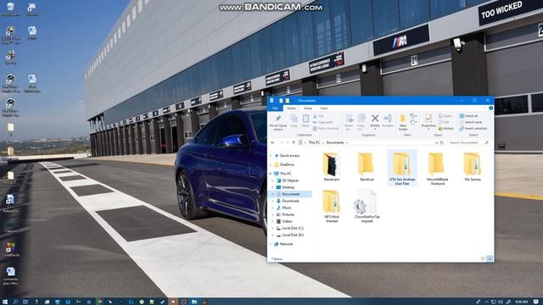This screenshot has height=305, width=543.
Task: Click This PC in the address breadcrumb
Action: (x=314, y=142)
